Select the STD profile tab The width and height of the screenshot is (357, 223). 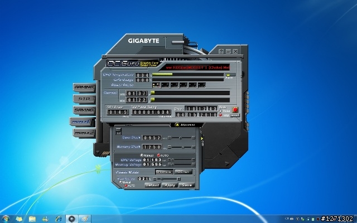coord(84,99)
